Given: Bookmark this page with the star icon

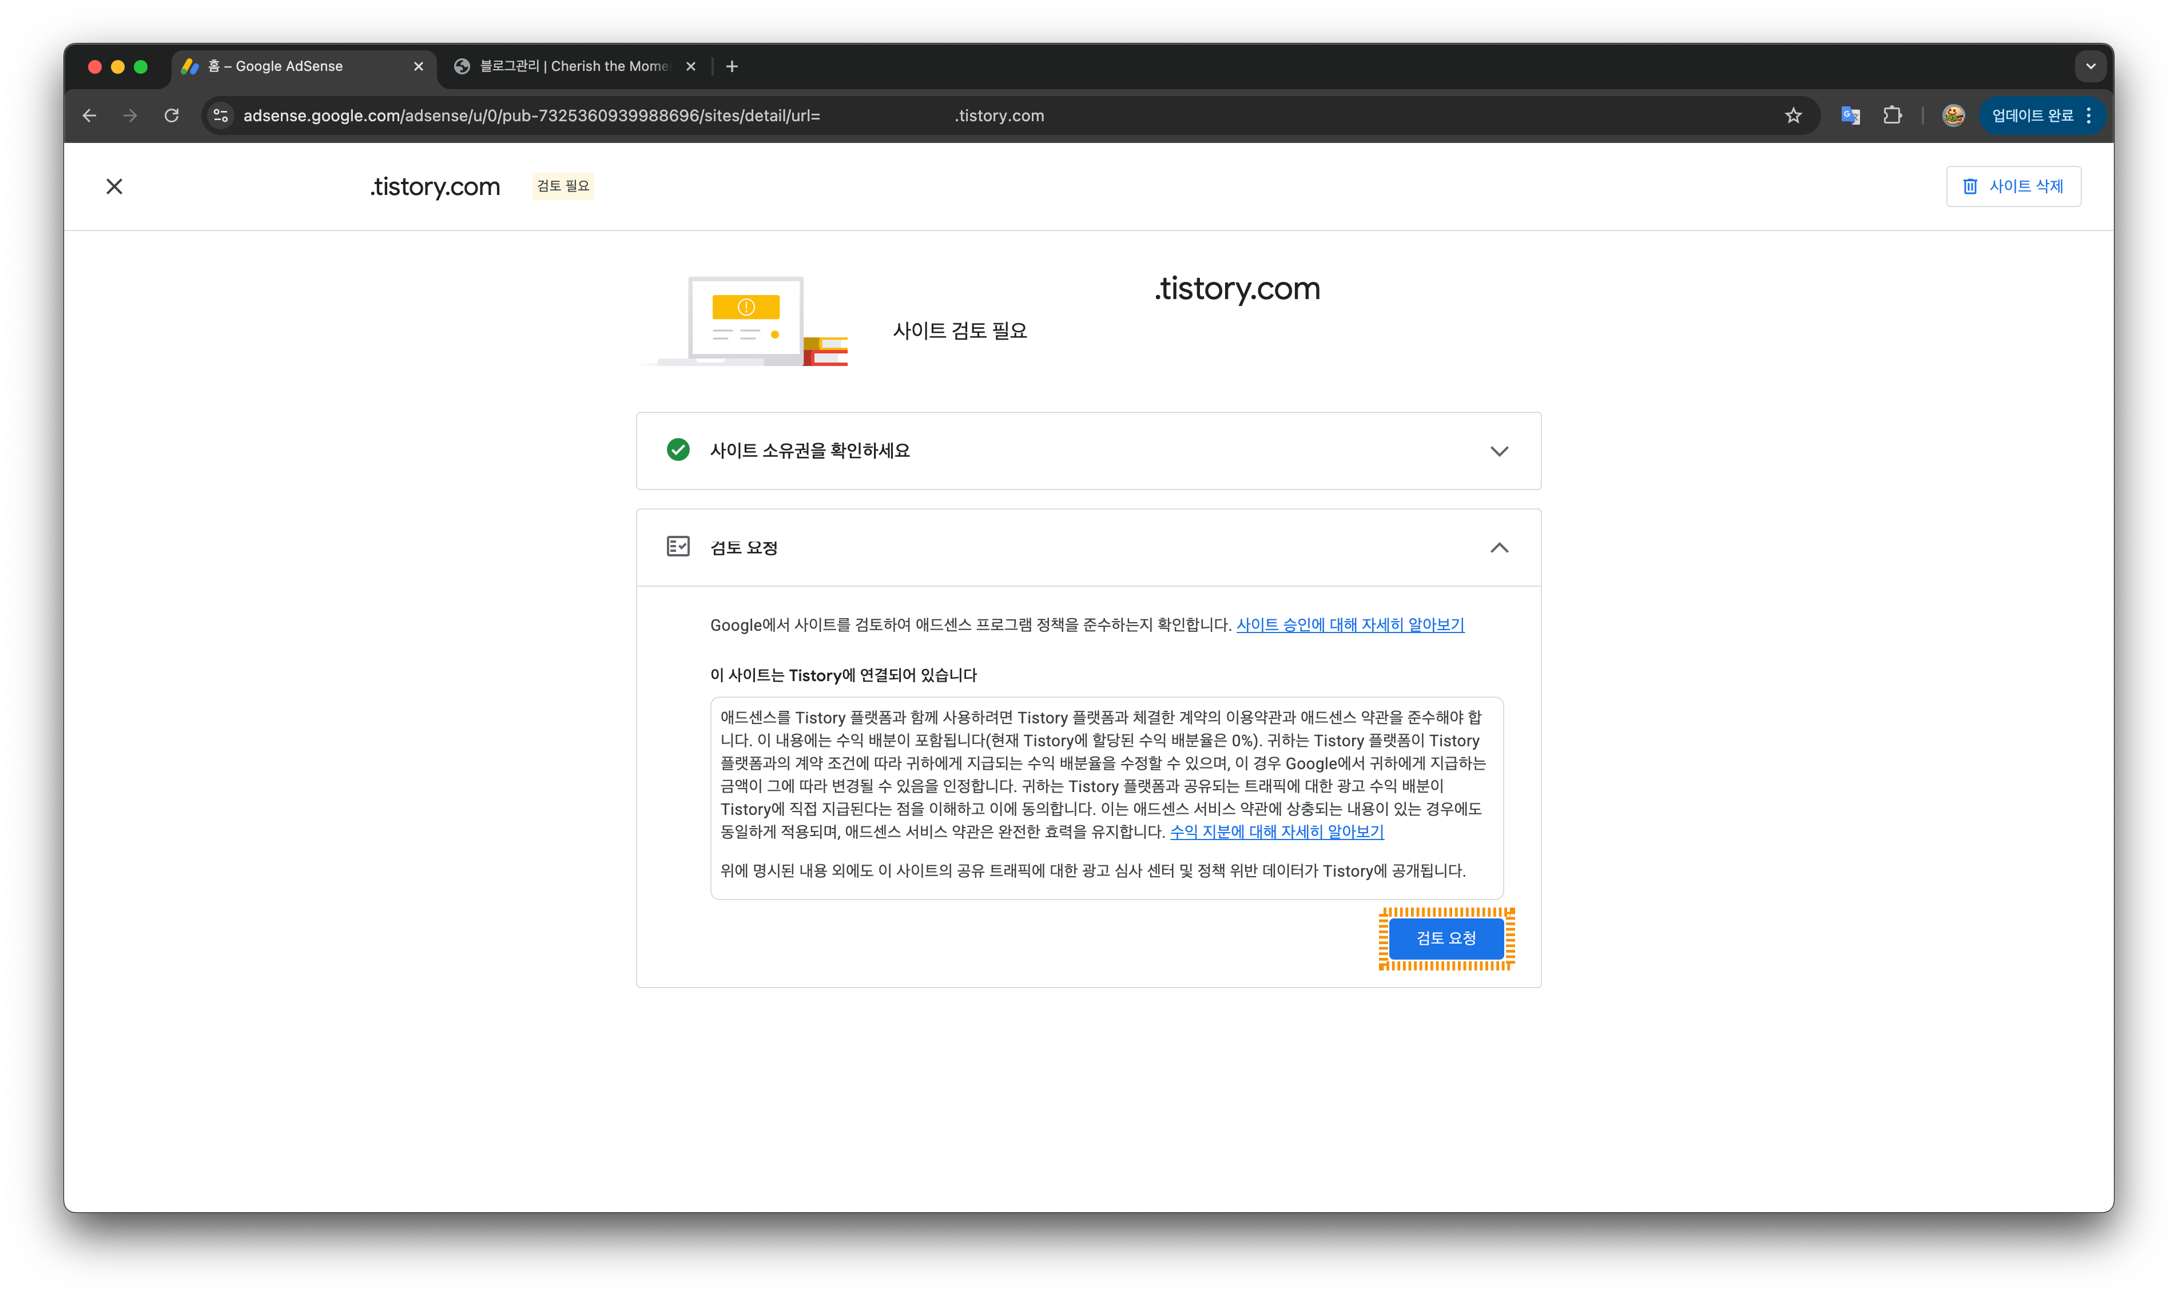Looking at the screenshot, I should click(1794, 116).
